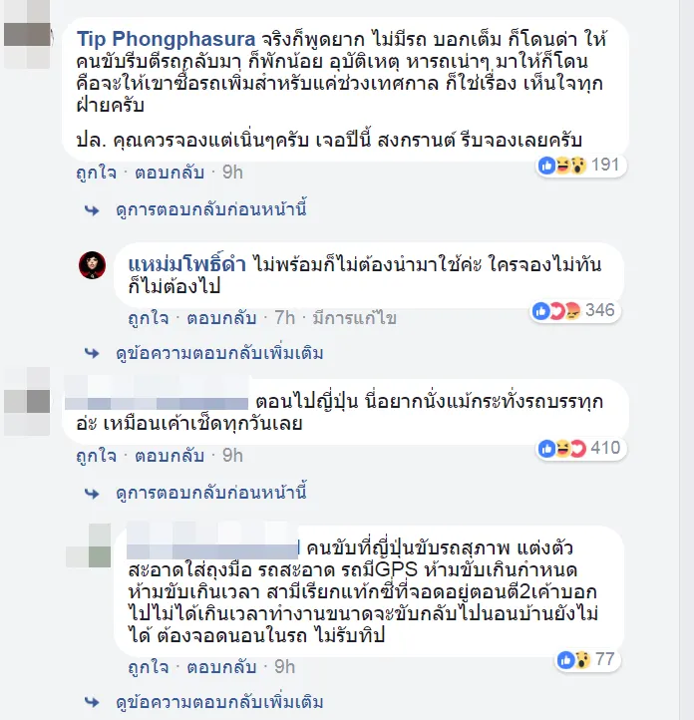The image size is (694, 720).
Task: Reply to แหม่มโพธิ์ดำ's comment
Action: coord(221,318)
